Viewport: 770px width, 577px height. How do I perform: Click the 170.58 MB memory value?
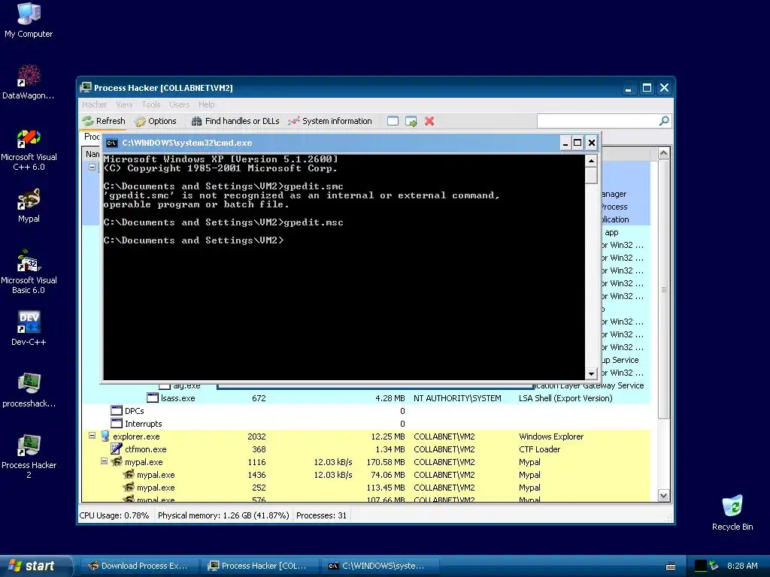click(x=386, y=462)
